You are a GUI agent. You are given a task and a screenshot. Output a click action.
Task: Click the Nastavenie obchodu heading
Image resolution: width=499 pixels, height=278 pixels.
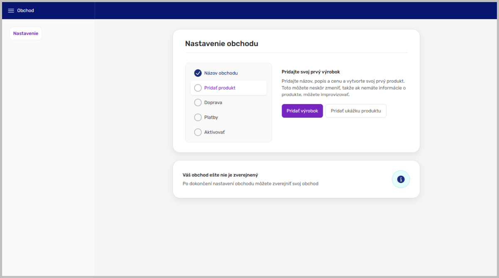tap(222, 44)
